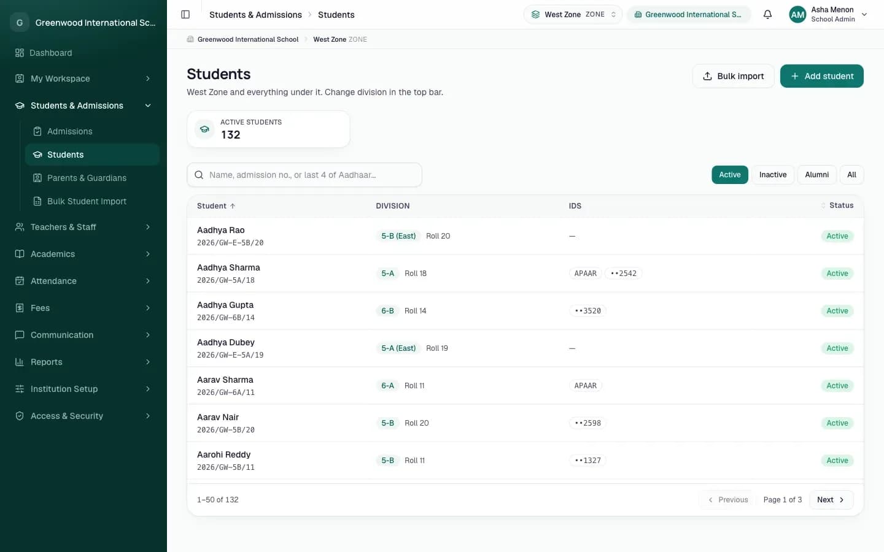Click the Attendance calendar icon
Screen dimensions: 884x552
20,281
